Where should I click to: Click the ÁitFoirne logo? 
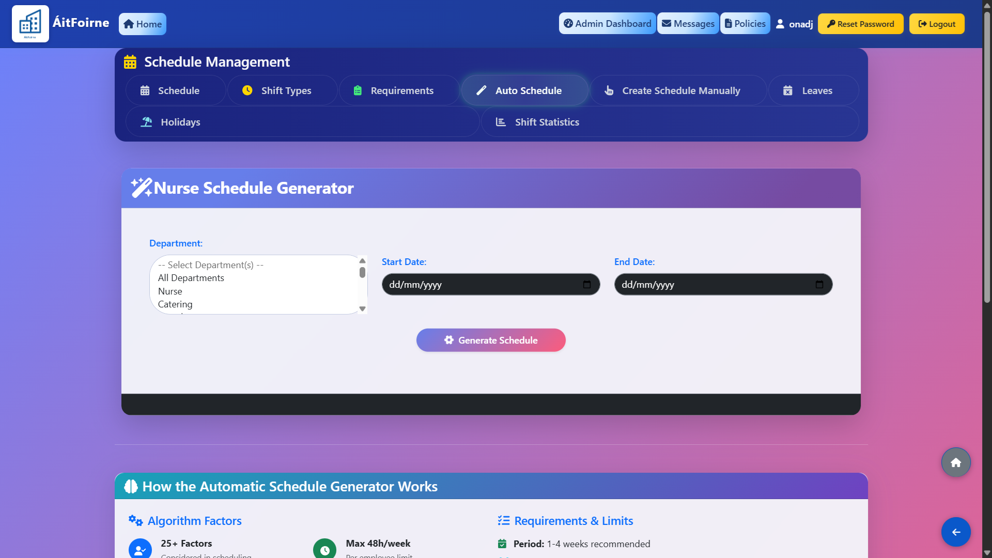[x=30, y=23]
